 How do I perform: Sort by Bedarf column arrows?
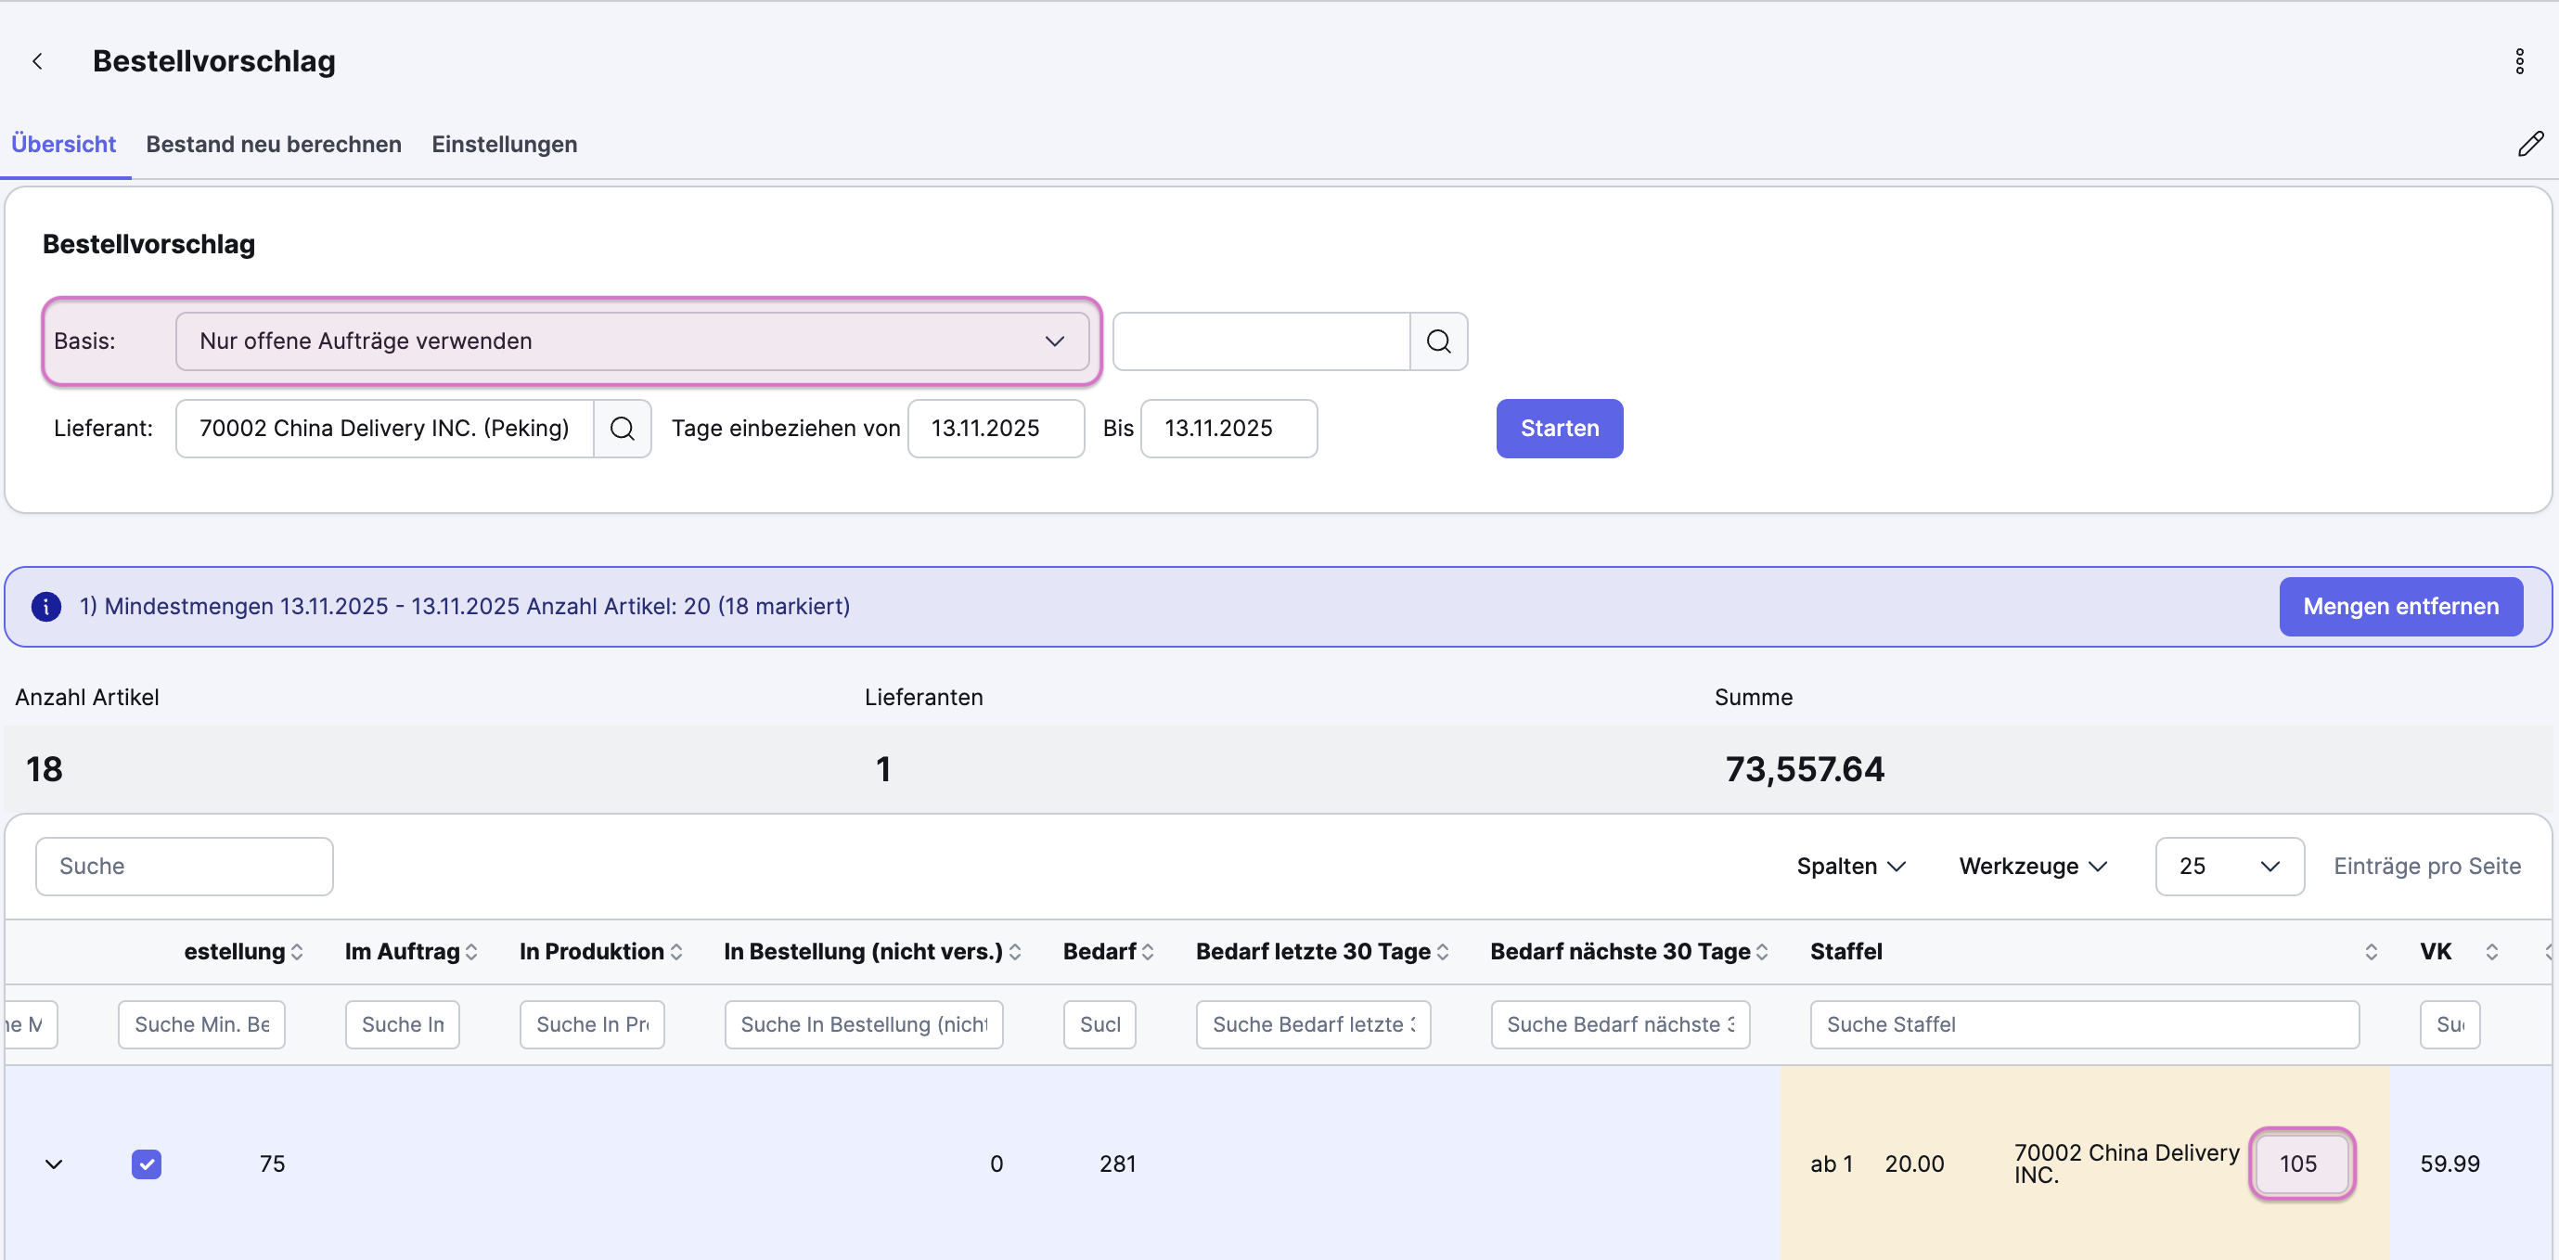[x=1149, y=952]
